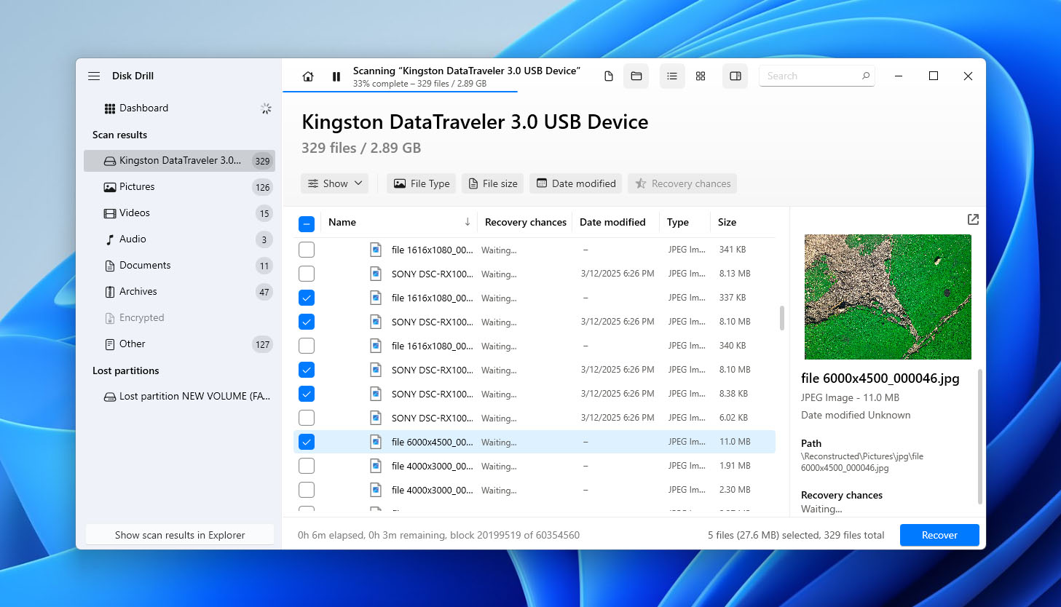Click the magnifier search icon
This screenshot has width=1061, height=607.
(866, 76)
